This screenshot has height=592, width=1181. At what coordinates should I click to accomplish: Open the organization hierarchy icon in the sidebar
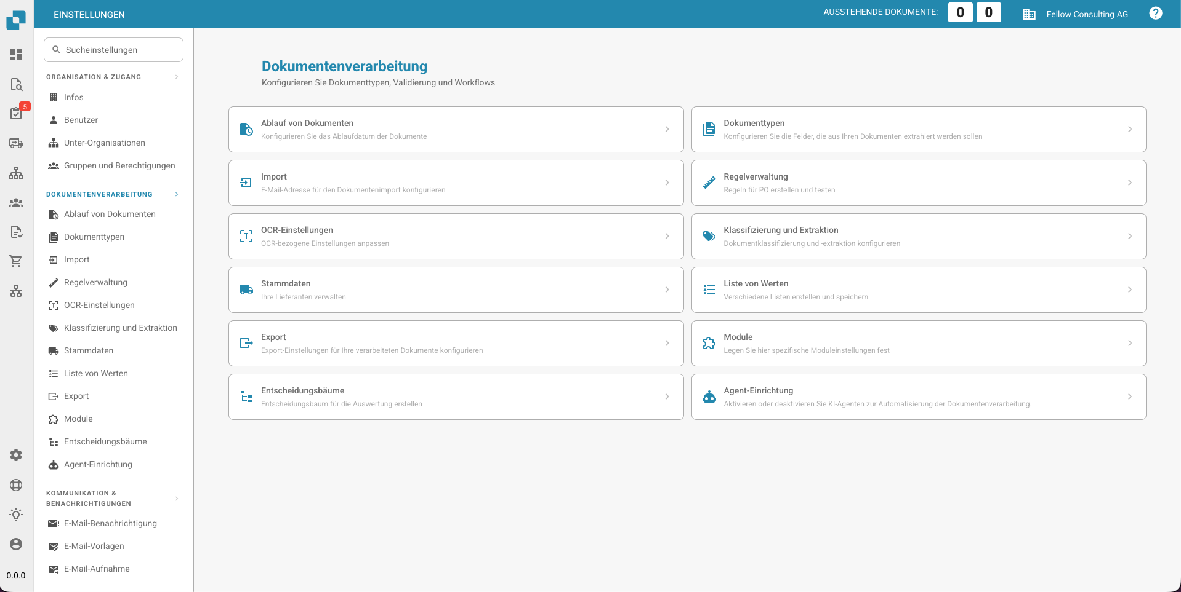click(17, 173)
